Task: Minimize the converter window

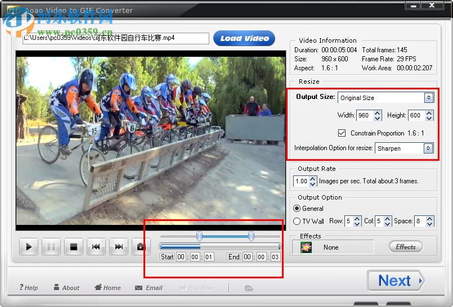Action: tap(414, 6)
